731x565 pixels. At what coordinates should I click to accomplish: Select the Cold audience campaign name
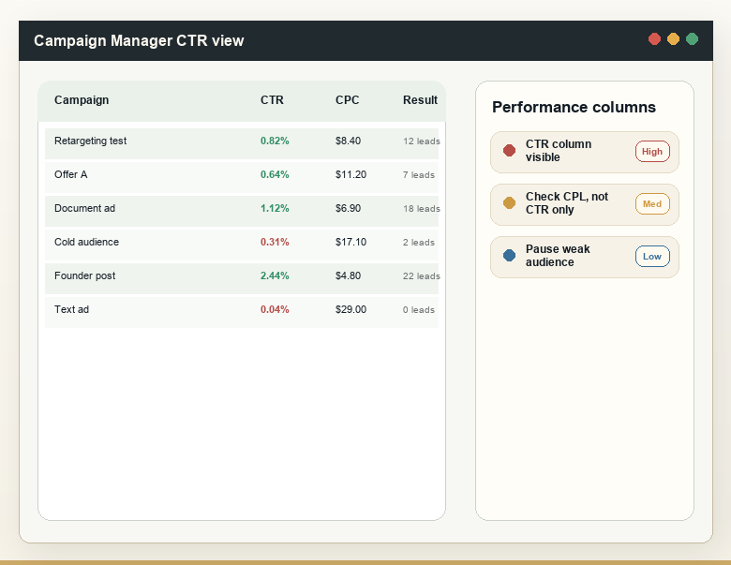[x=87, y=242]
